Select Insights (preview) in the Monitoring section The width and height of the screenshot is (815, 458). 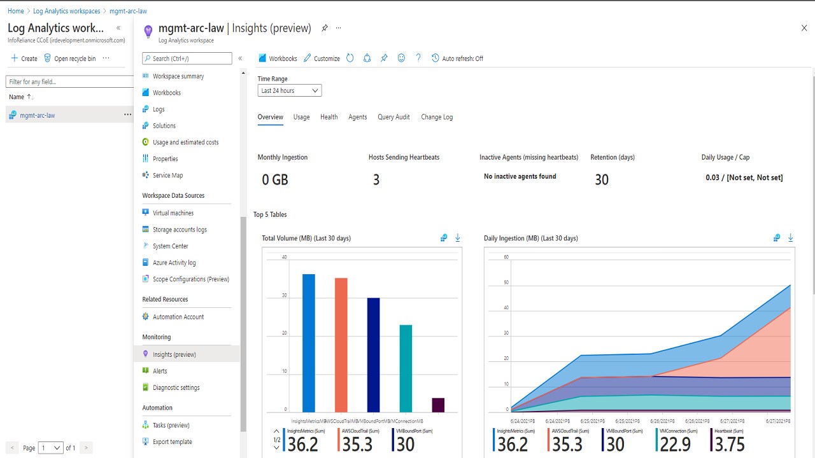tap(187, 354)
